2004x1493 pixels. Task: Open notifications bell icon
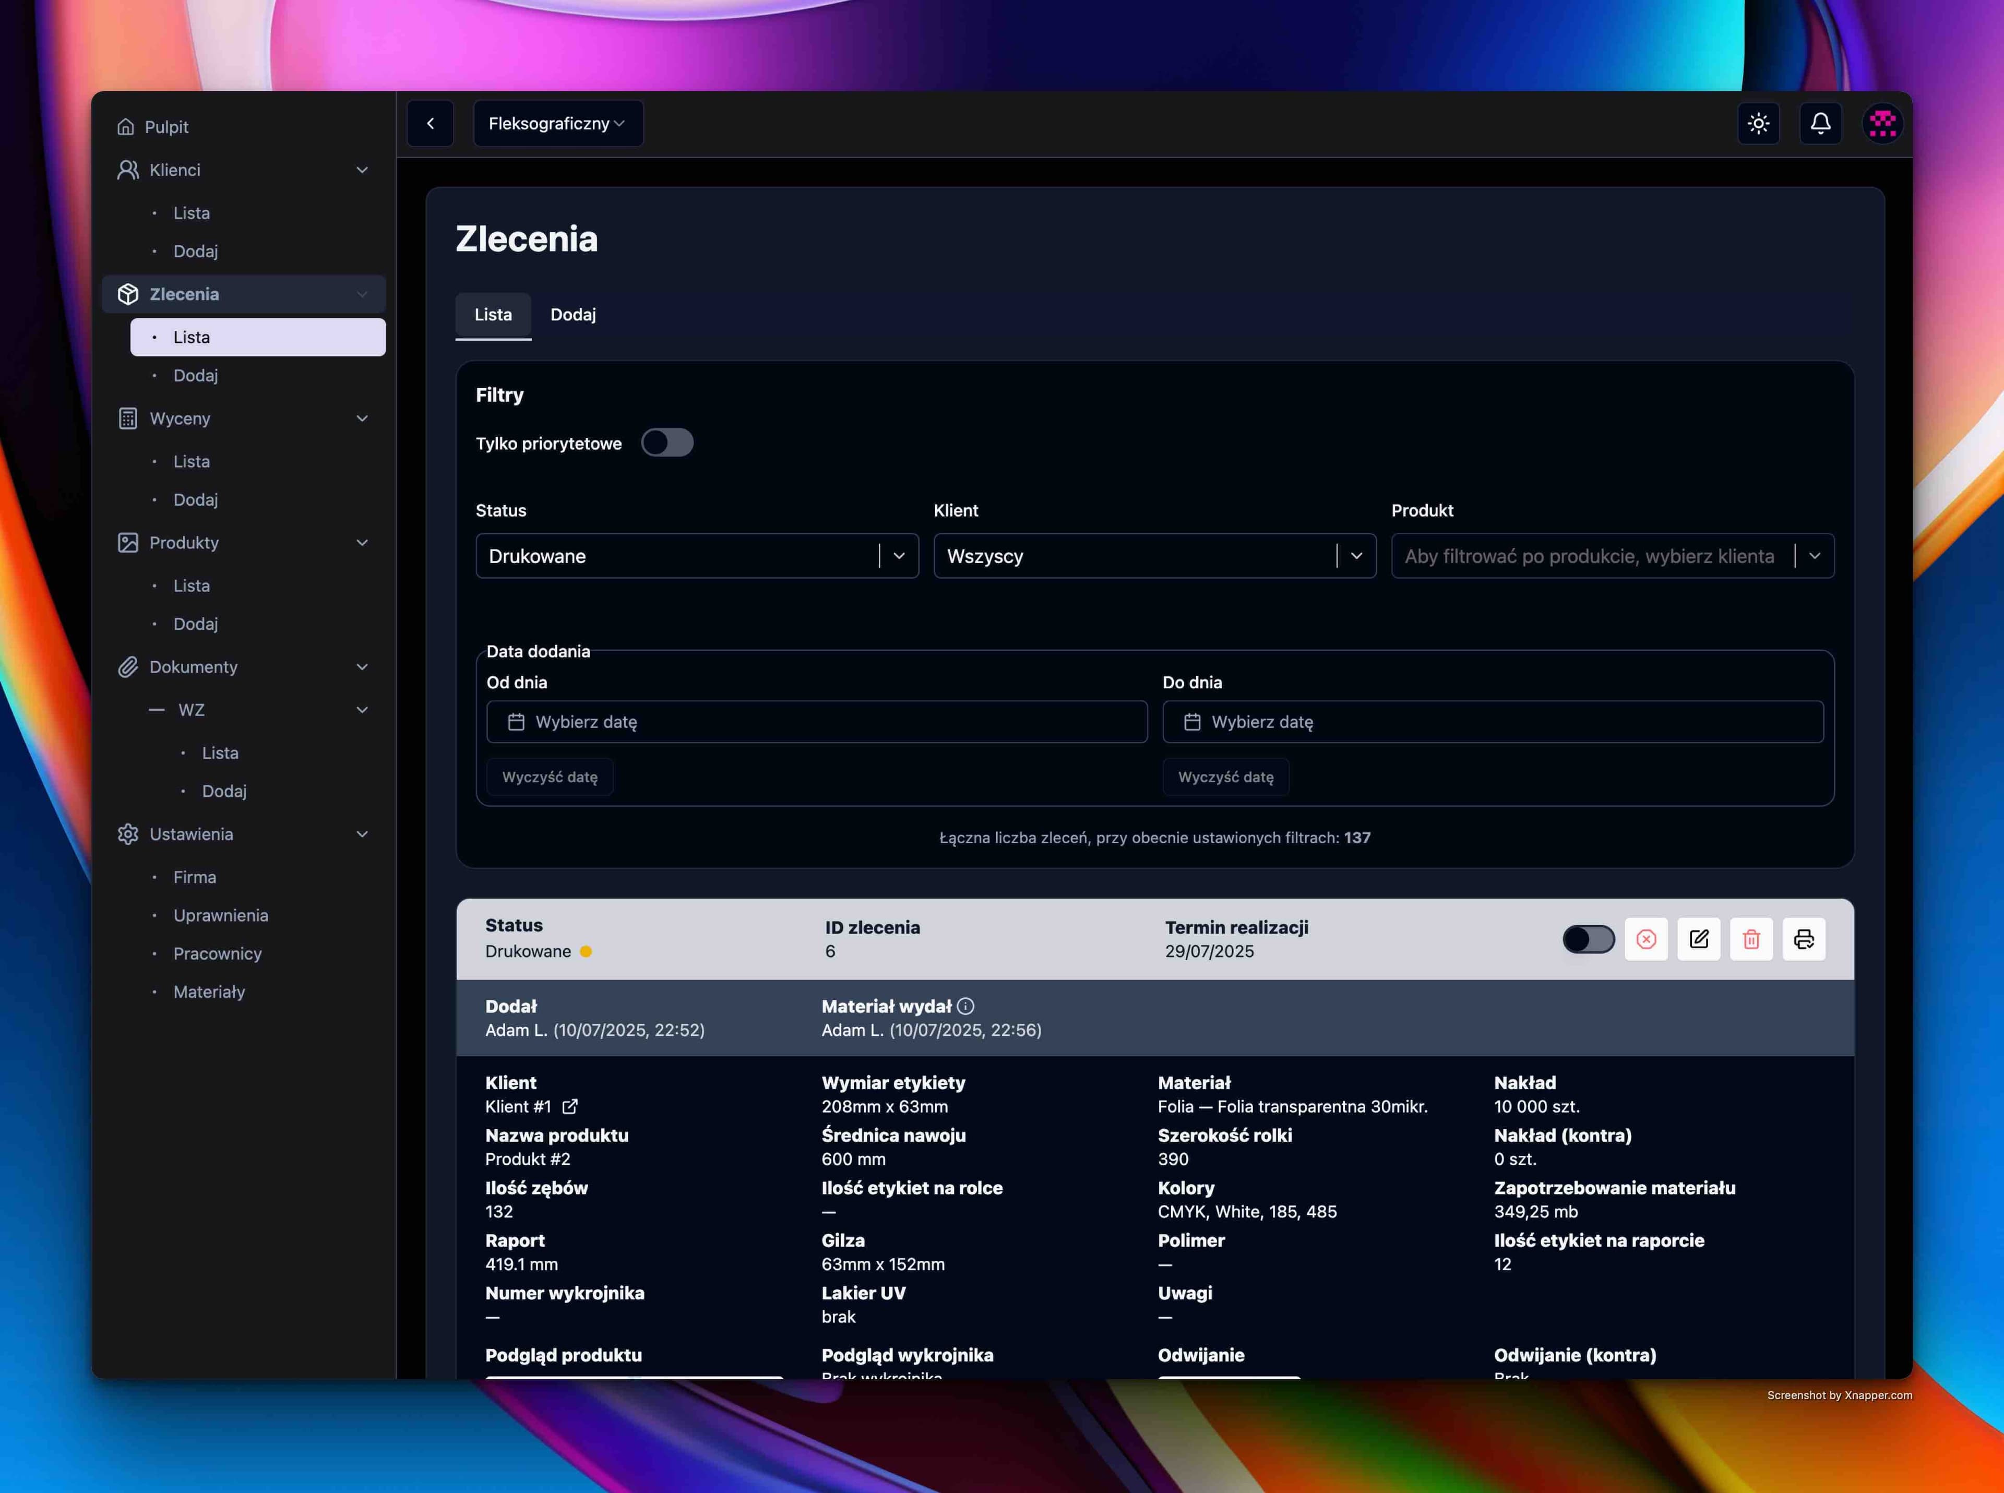tap(1820, 123)
